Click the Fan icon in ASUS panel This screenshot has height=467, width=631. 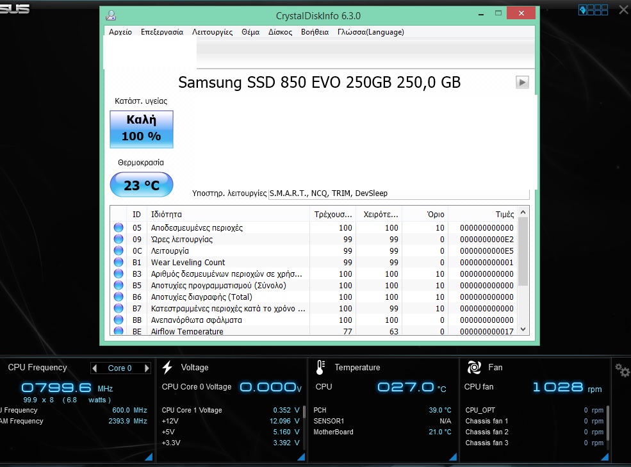click(x=474, y=367)
